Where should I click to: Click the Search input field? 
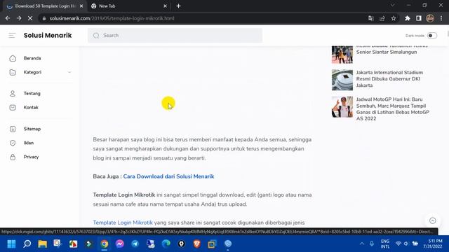(175, 36)
